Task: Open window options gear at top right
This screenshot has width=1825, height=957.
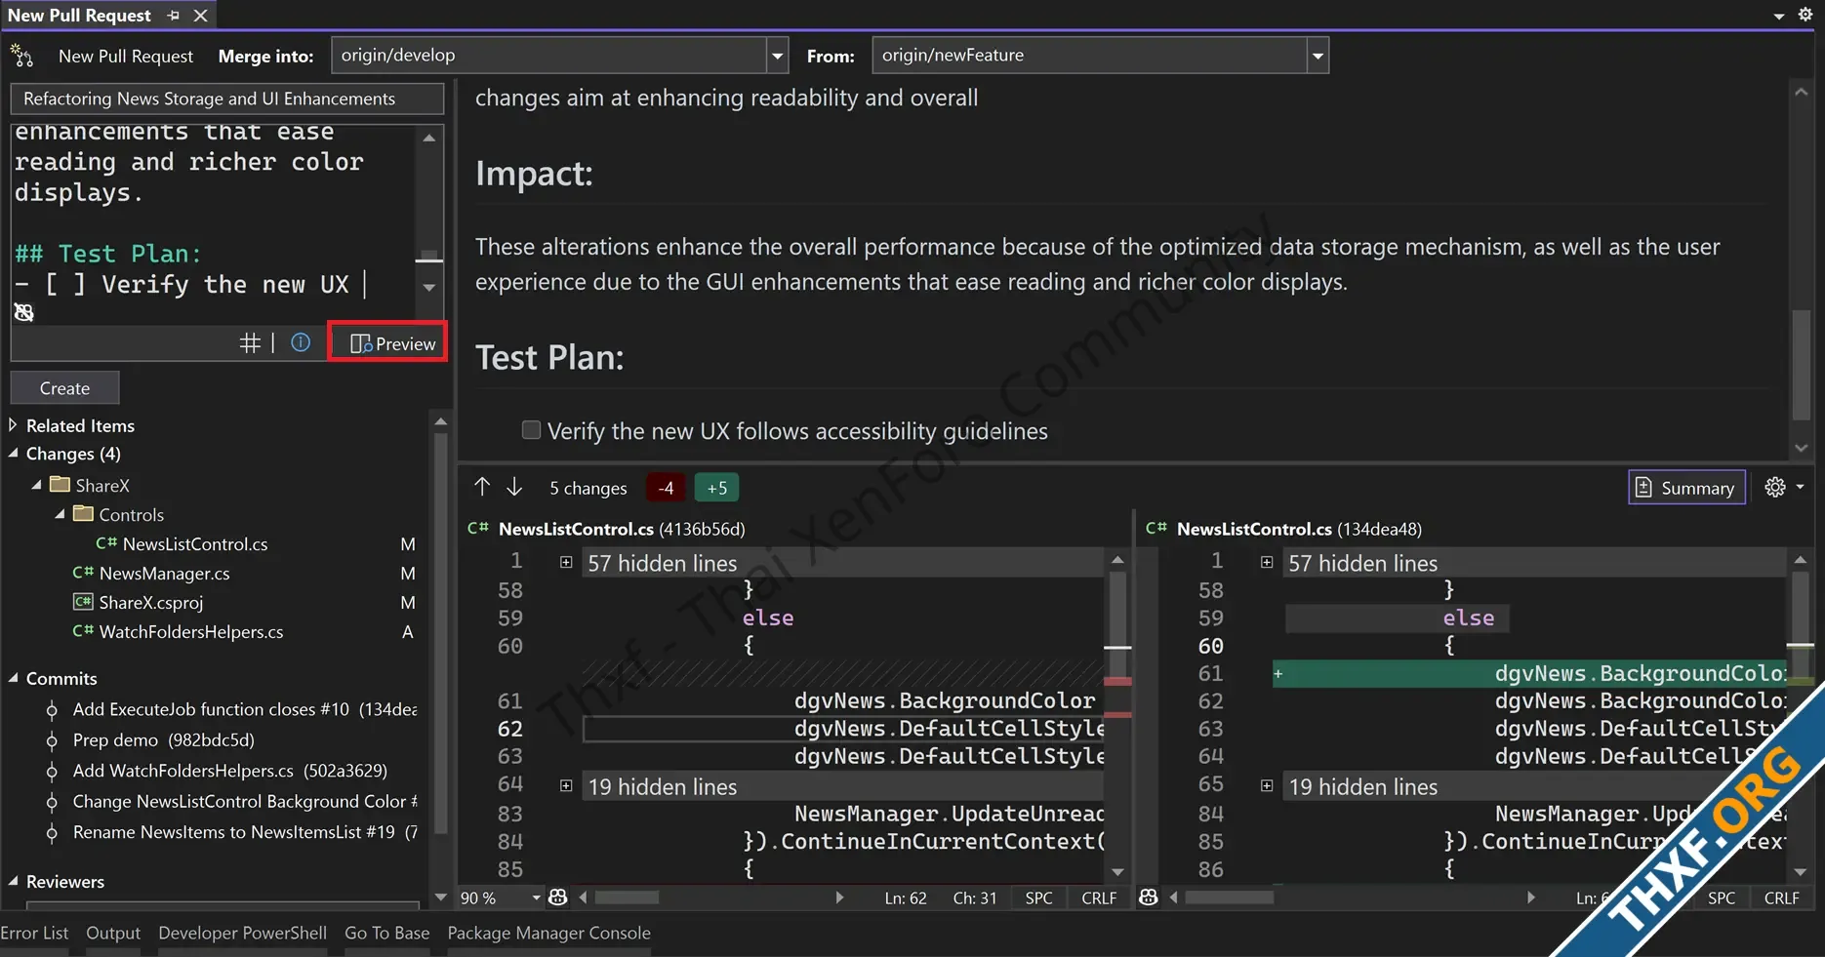Action: point(1805,15)
